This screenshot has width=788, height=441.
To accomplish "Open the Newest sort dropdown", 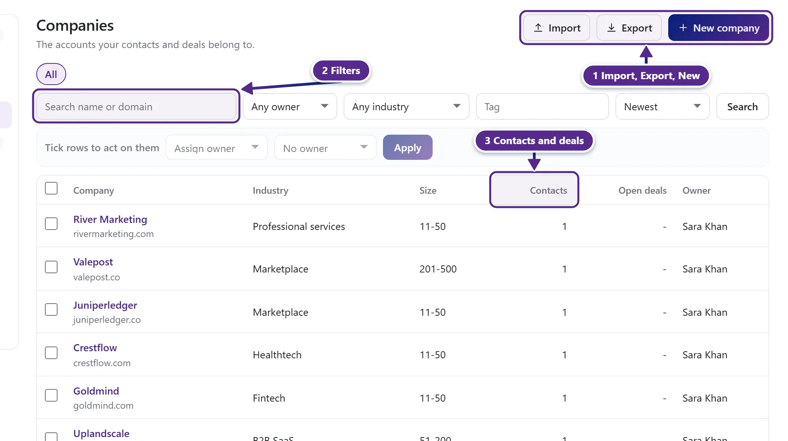I will (662, 107).
